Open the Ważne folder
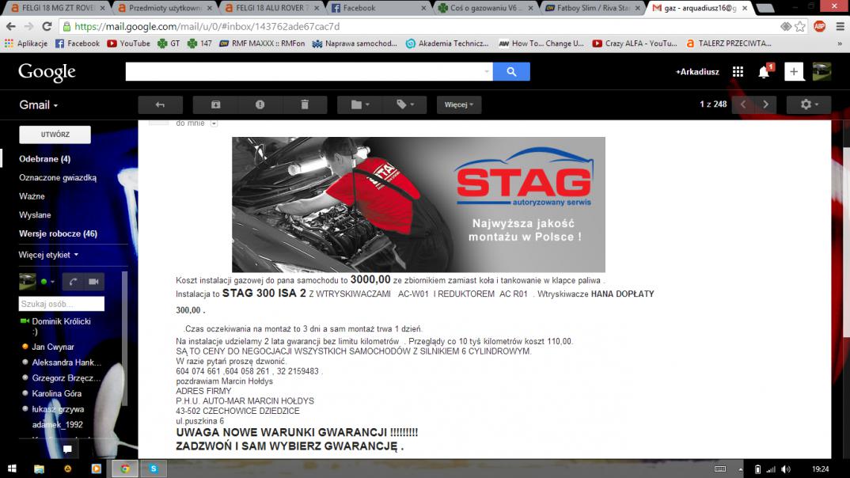The height and width of the screenshot is (478, 850). click(32, 196)
